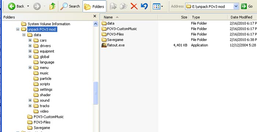Click the Application type of flatout.exe
Image resolution: width=257 pixels, height=132 pixels.
[x=199, y=45]
